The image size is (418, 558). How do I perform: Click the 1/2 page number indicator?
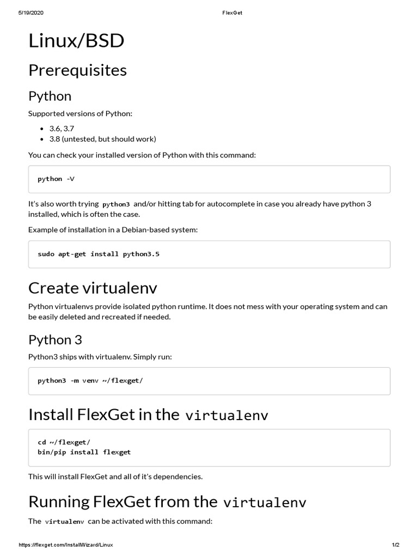pos(396,545)
